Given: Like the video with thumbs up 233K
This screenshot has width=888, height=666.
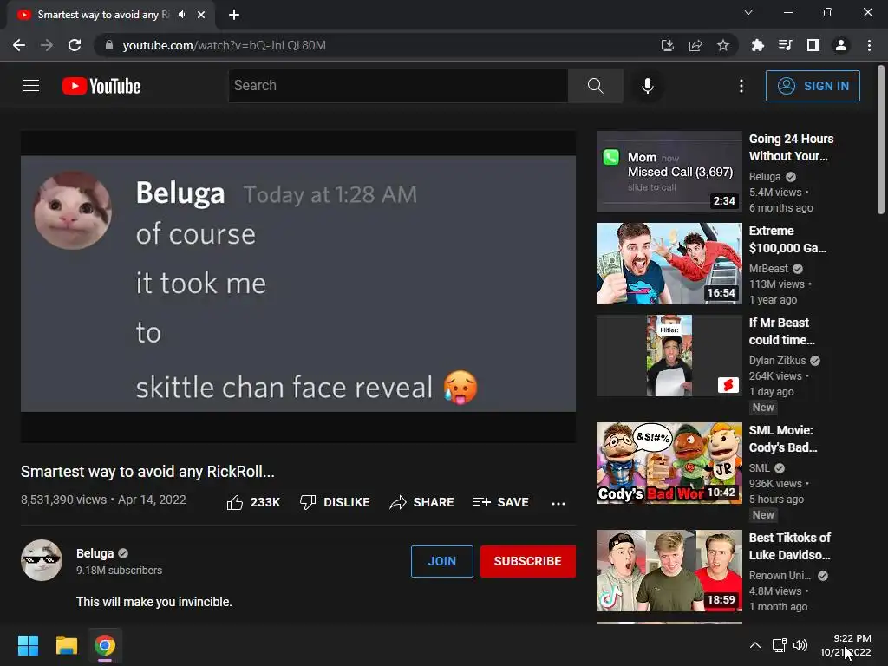Looking at the screenshot, I should 253,502.
